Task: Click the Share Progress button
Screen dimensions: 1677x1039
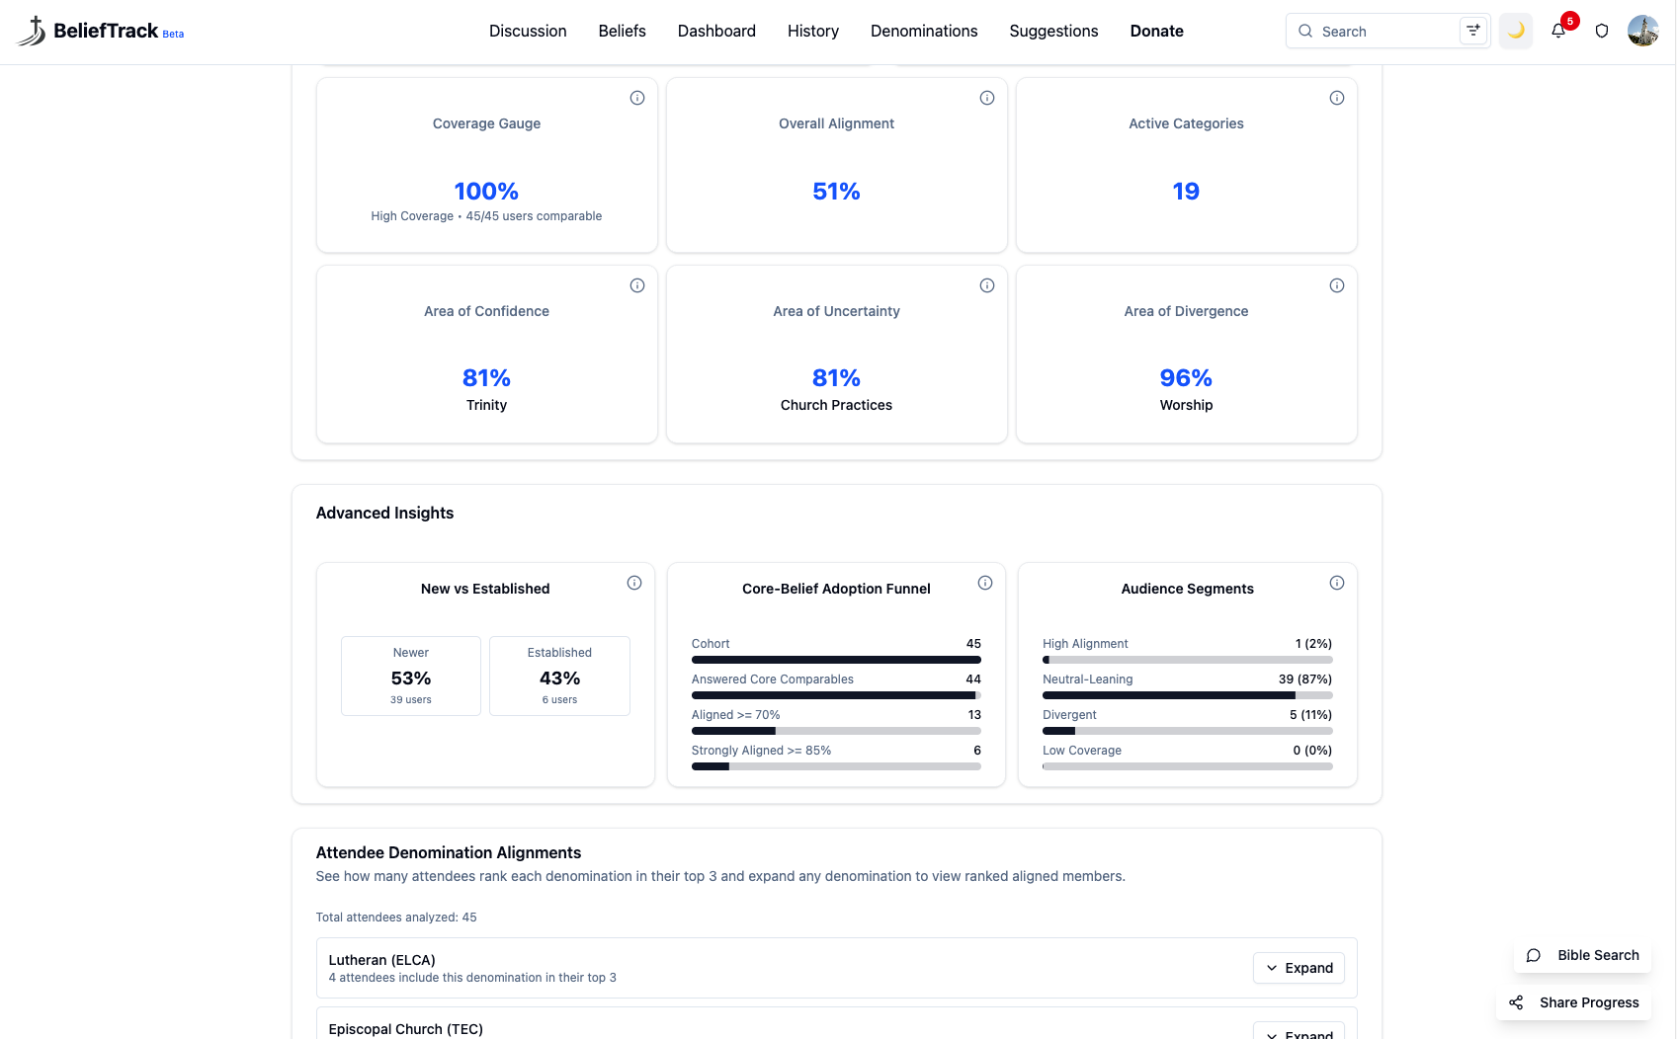Action: coord(1574,1002)
